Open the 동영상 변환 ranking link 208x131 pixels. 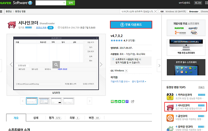pos(41,27)
